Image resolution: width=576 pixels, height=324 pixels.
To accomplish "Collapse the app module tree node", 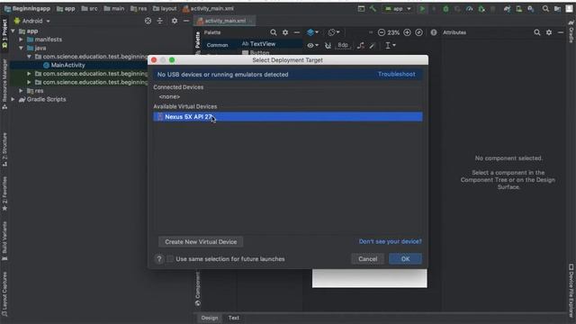I will 13,31.
